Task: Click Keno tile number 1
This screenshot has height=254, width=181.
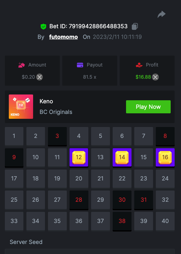Action: tap(14, 136)
